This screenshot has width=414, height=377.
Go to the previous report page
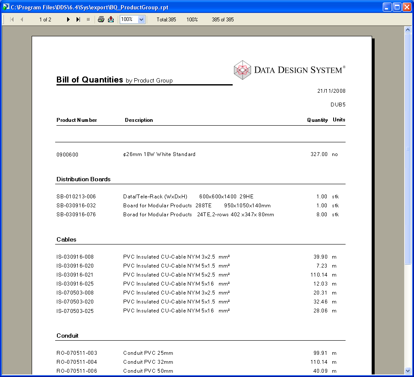pyautogui.click(x=21, y=19)
